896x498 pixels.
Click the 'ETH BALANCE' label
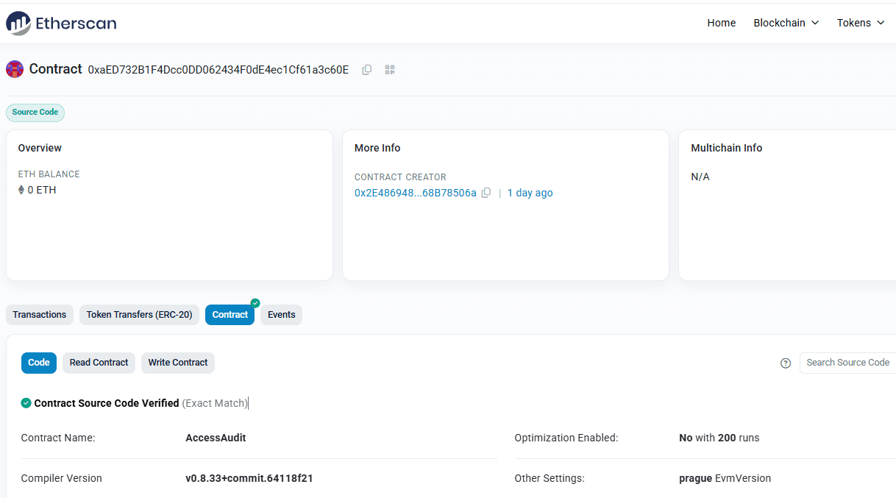click(x=49, y=174)
